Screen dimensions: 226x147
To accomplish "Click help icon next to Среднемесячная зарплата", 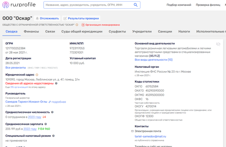I will tap(46, 124).
